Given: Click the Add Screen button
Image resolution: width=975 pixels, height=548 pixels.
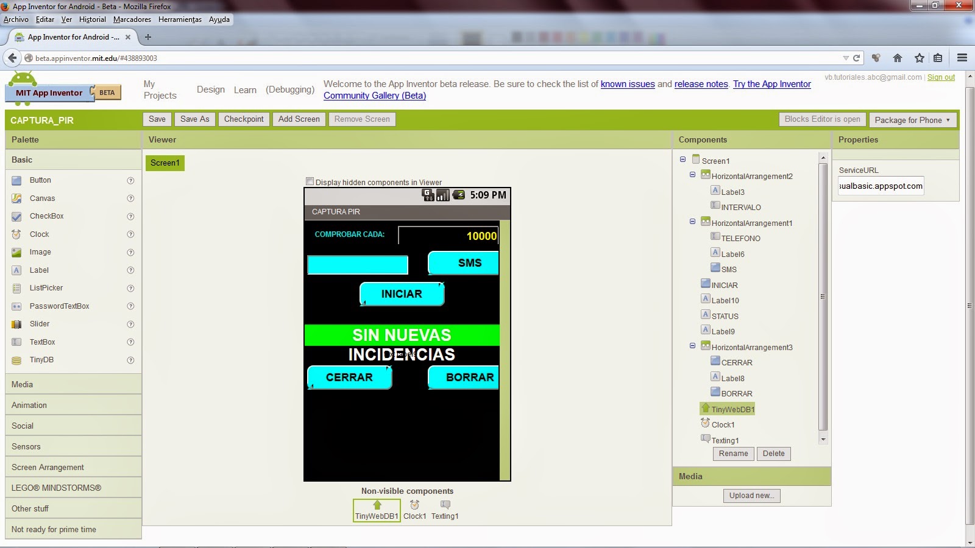Looking at the screenshot, I should point(299,119).
